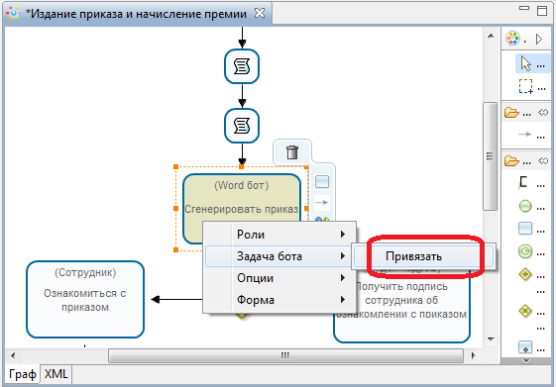The height and width of the screenshot is (387, 556).
Task: Open the Задача бота submenu
Action: (x=279, y=256)
